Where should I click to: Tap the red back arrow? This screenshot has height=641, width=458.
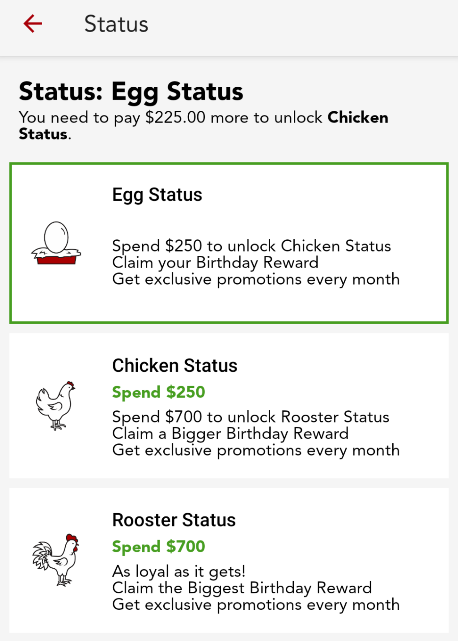point(33,24)
